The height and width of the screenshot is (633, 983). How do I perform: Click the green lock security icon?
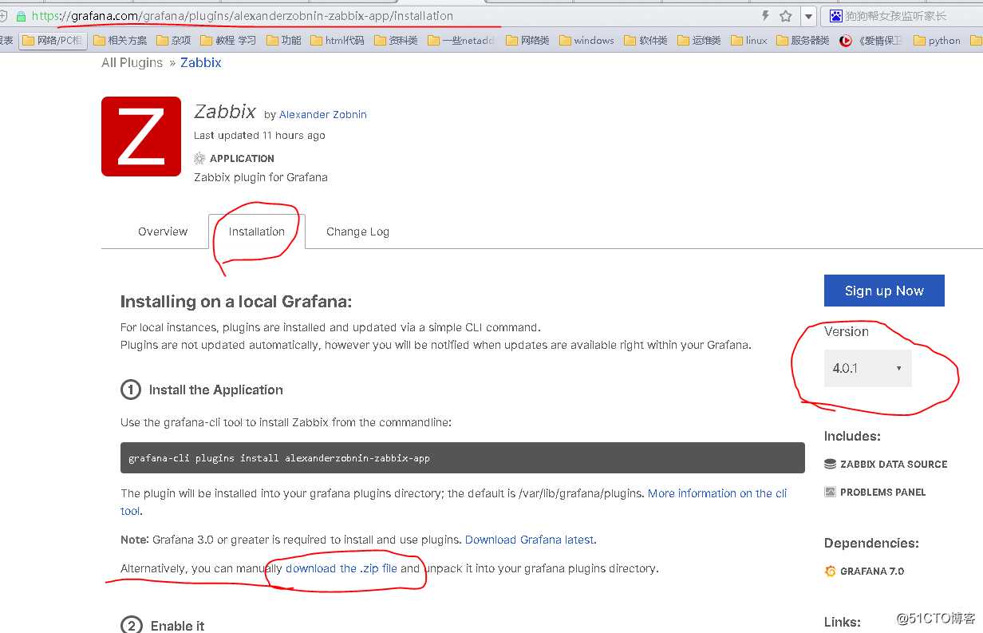[21, 16]
